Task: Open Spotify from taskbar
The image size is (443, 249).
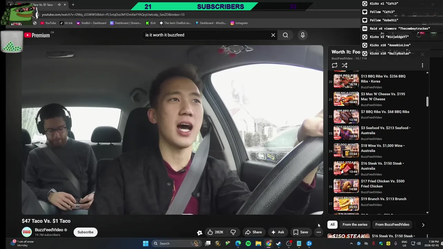Action: click(248, 243)
